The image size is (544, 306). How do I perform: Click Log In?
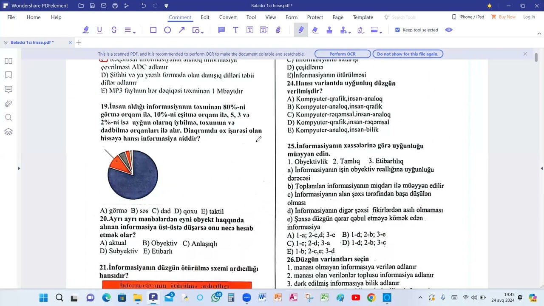click(x=529, y=17)
